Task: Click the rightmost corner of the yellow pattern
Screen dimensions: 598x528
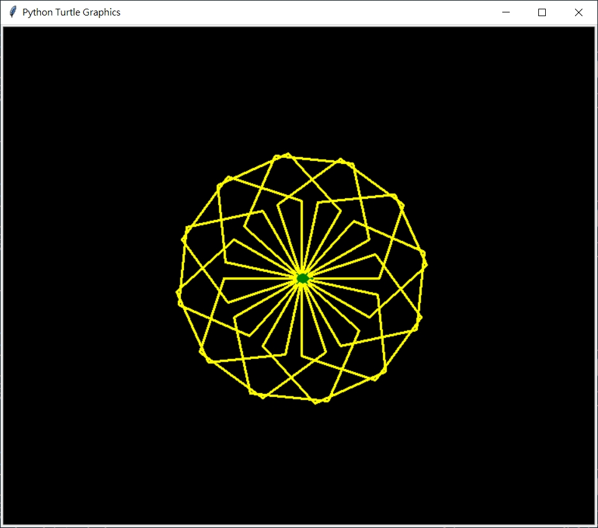Action: [426, 263]
